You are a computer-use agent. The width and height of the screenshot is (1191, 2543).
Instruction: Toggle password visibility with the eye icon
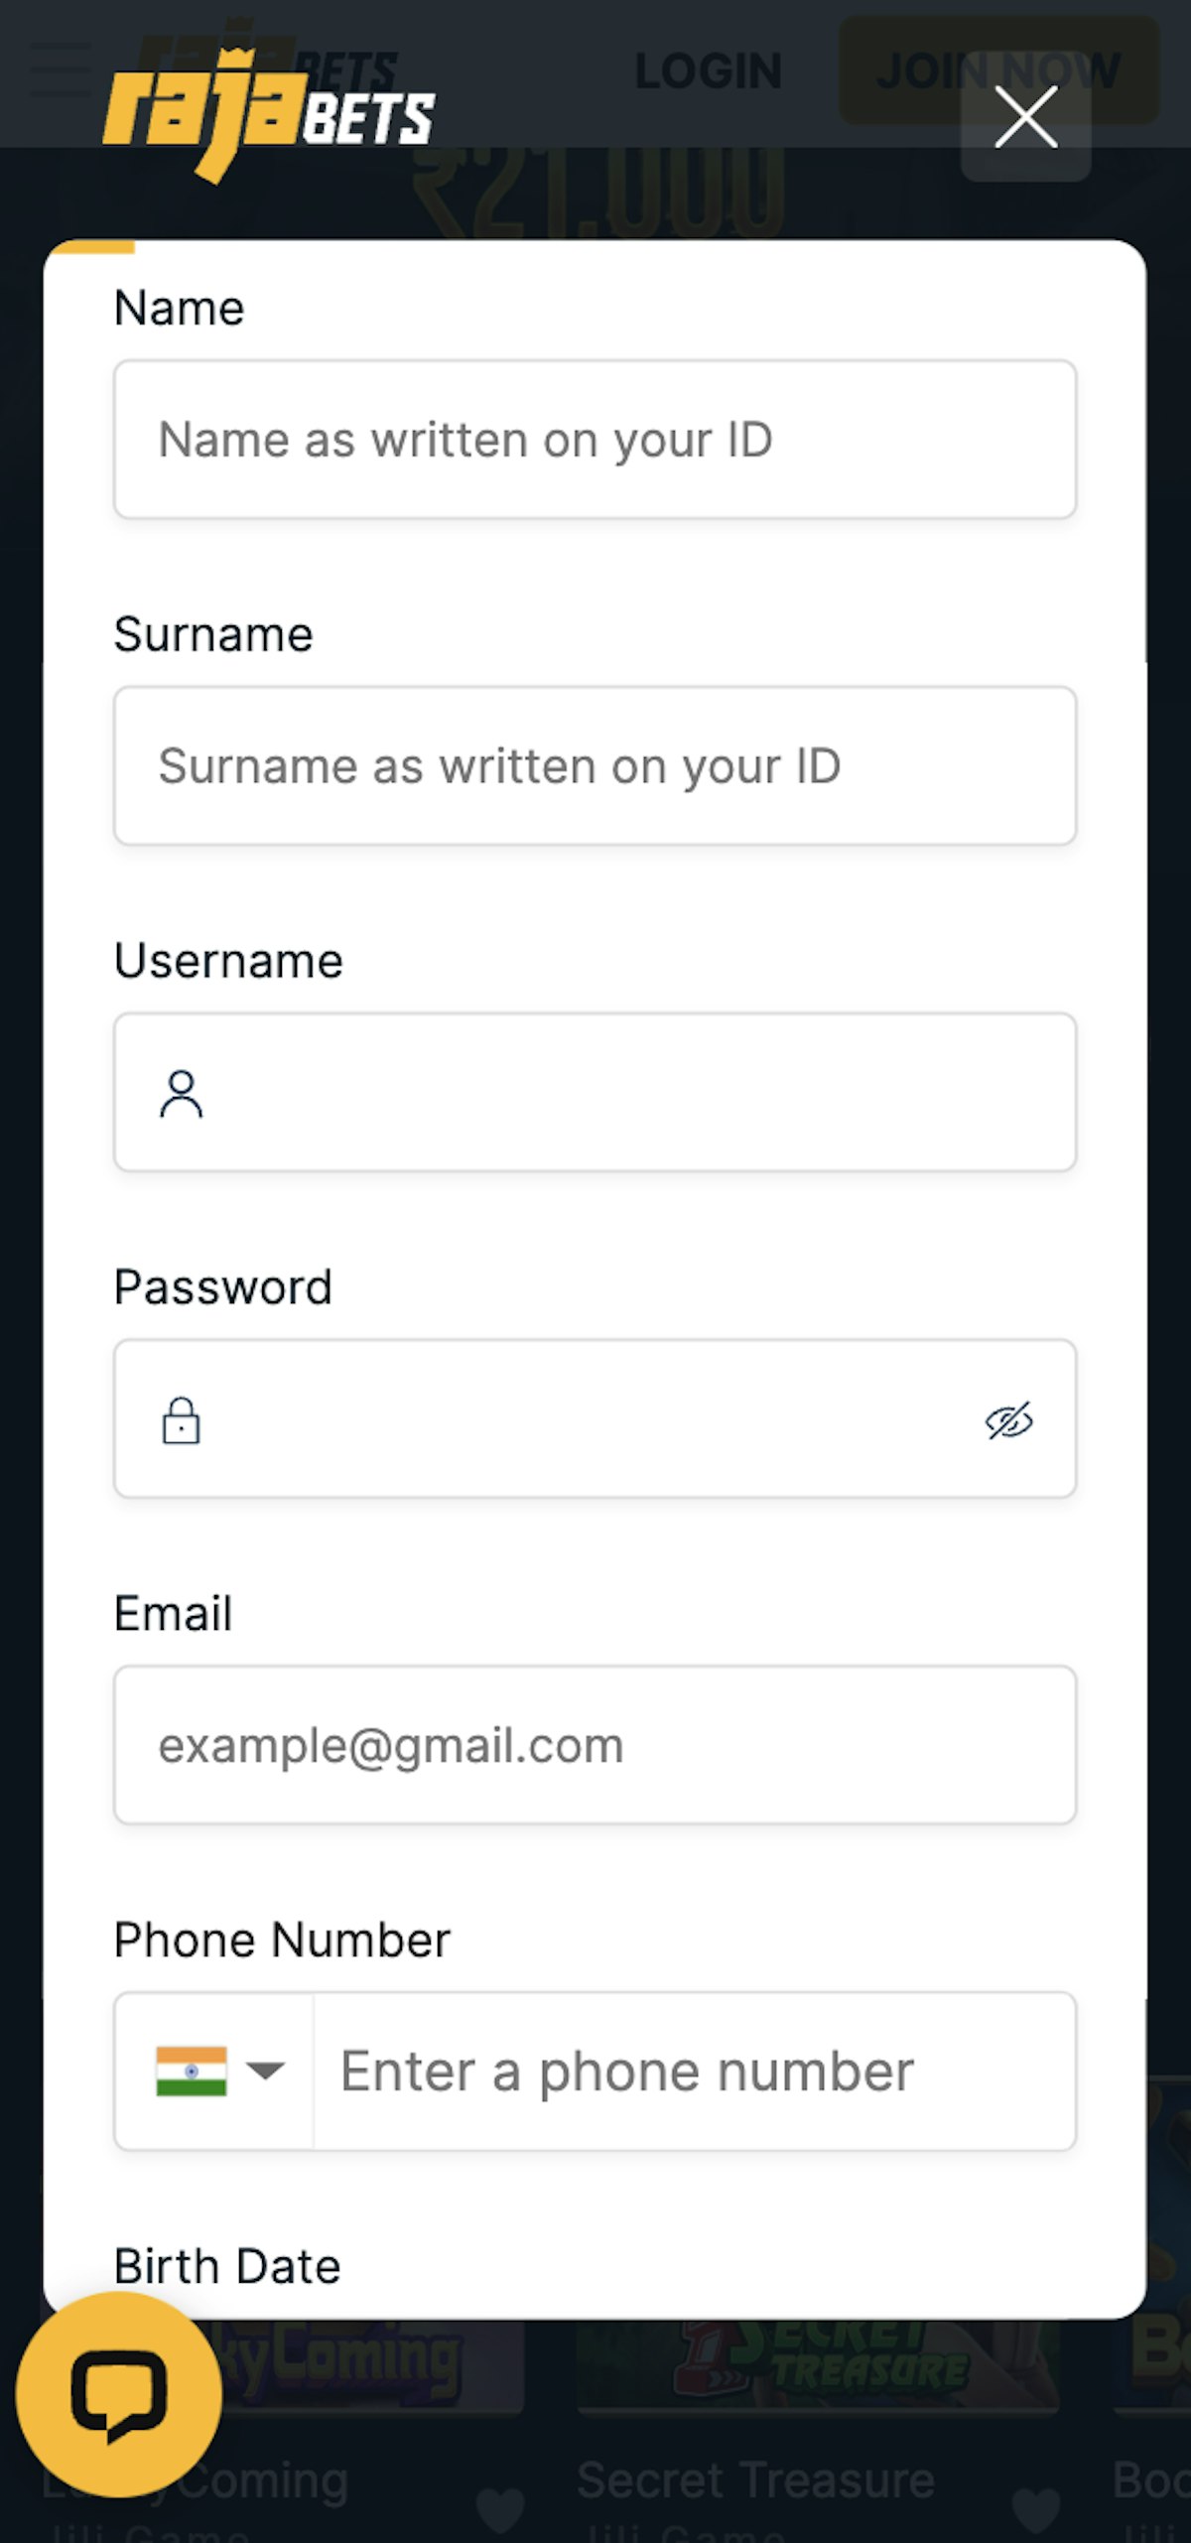[x=1008, y=1420]
